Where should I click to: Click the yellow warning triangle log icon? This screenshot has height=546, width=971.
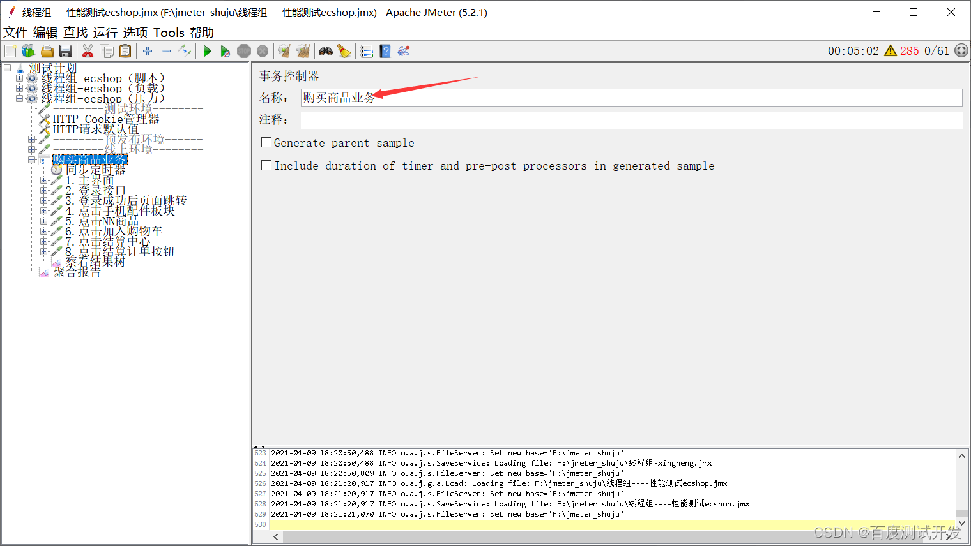(891, 51)
